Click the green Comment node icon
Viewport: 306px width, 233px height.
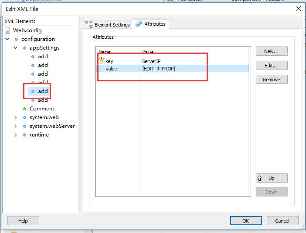point(24,109)
